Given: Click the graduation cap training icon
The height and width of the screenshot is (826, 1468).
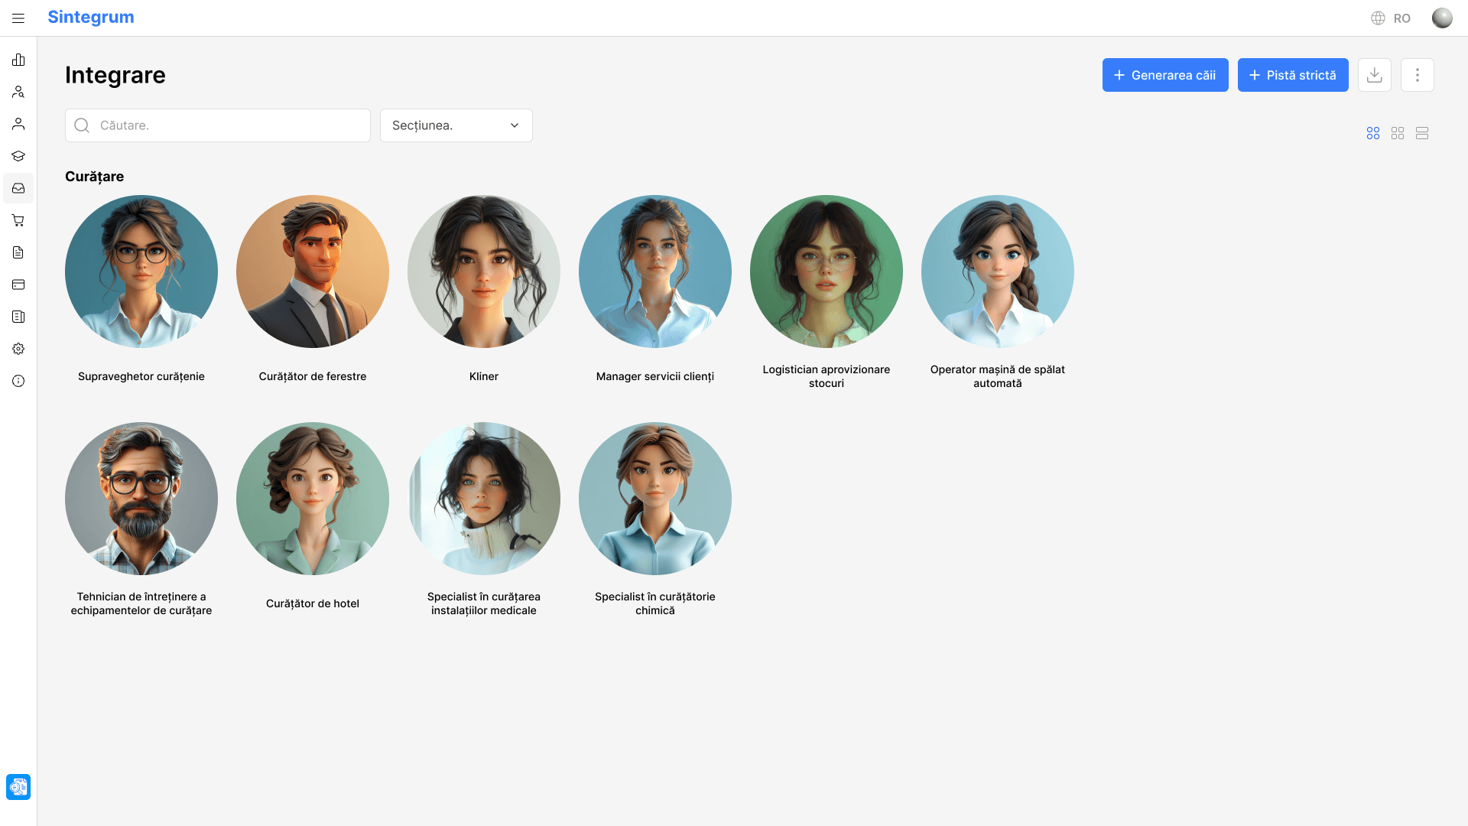Looking at the screenshot, I should click(x=18, y=156).
